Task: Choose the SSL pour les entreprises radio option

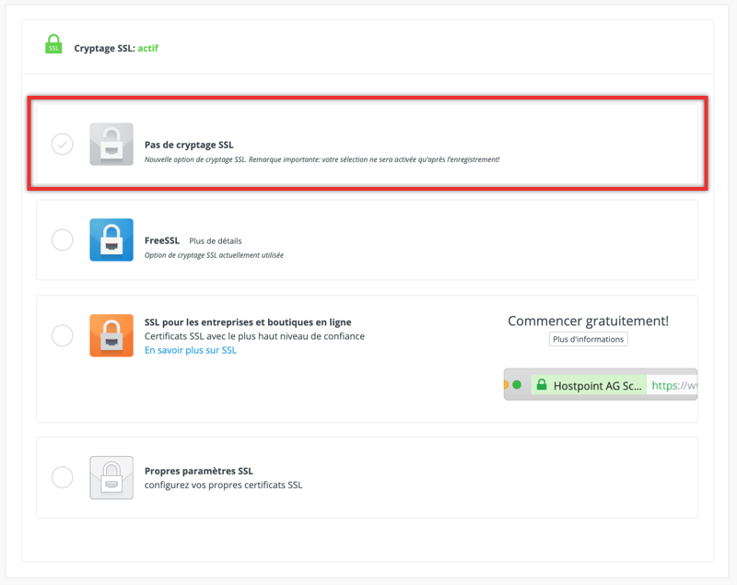Action: (x=62, y=335)
